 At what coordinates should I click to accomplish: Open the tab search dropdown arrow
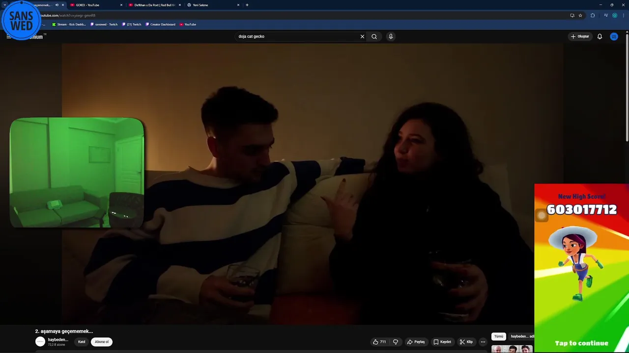[x=4, y=5]
